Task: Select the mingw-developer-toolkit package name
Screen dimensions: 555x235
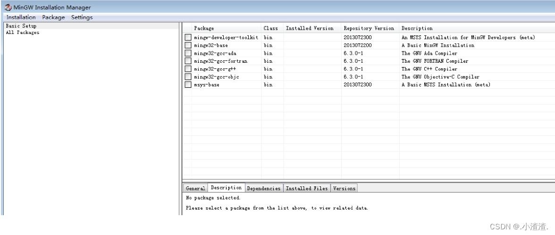Action: pyautogui.click(x=226, y=37)
